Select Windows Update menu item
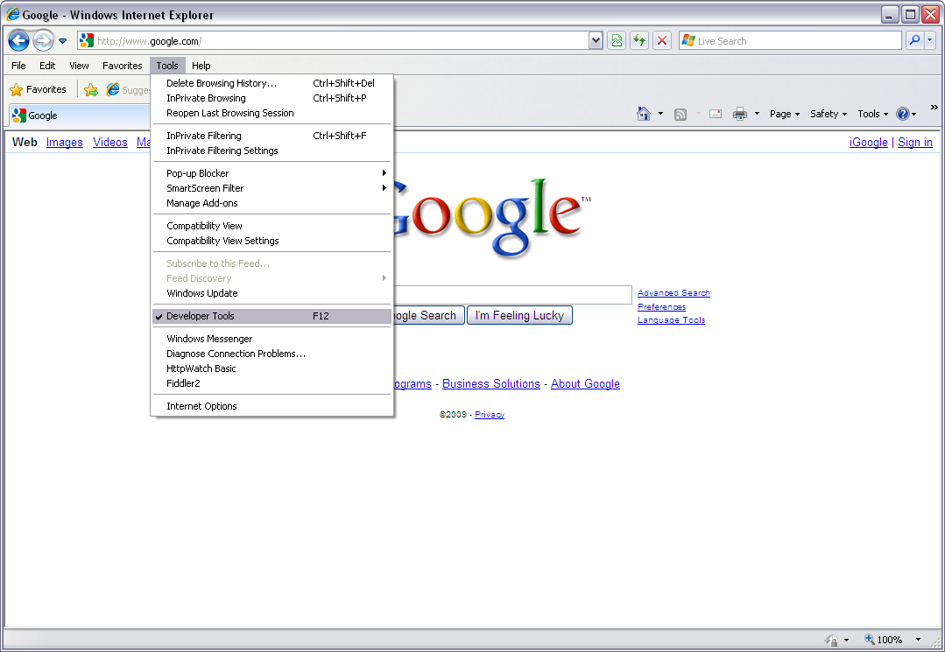Image resolution: width=945 pixels, height=652 pixels. 272,293
